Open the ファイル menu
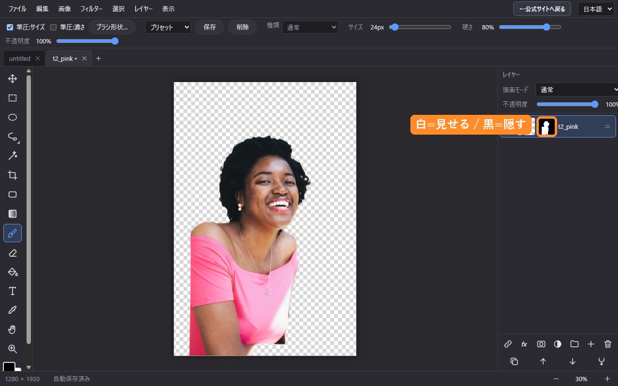 point(17,9)
